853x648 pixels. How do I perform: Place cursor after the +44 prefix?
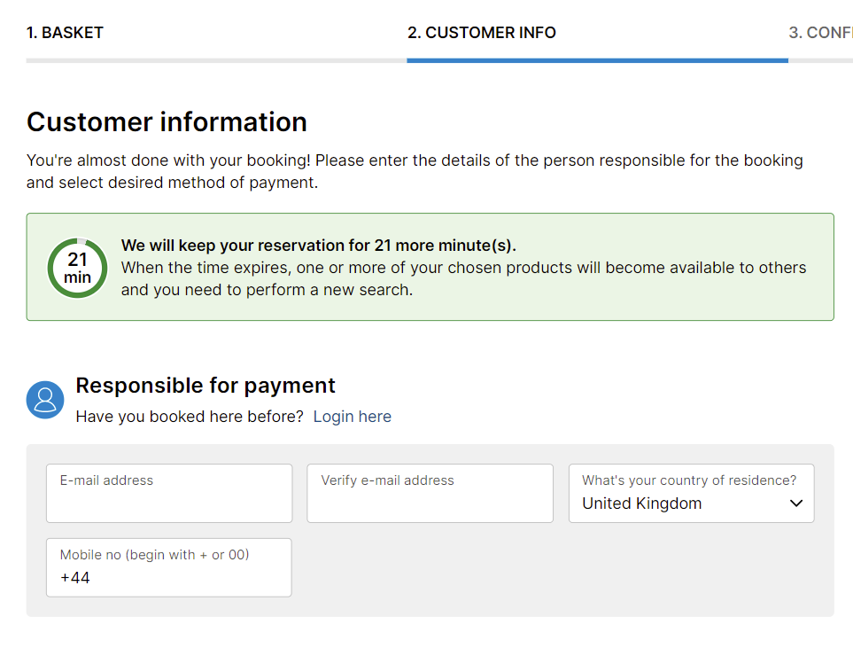91,578
